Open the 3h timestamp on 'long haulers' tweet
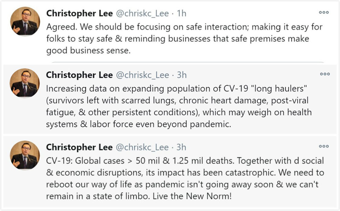 (182, 75)
